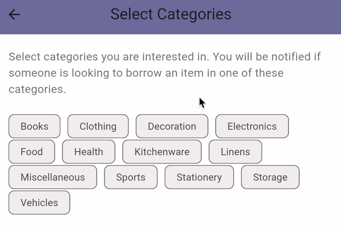Select the Clothing category
The image size is (341, 228).
(x=98, y=126)
